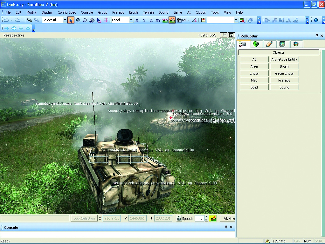325x244 pixels.
Task: Open the Terrain tab in the RollupBar
Action: pos(256,44)
